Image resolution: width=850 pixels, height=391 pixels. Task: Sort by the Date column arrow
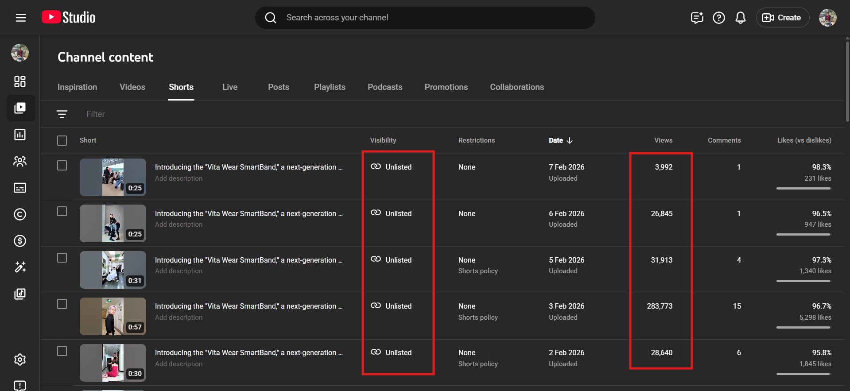(x=570, y=140)
